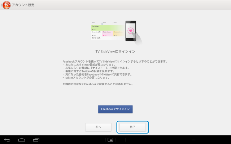Click the Facebookアカウントを使って description line
This screenshot has height=144, width=231.
pyautogui.click(x=115, y=62)
